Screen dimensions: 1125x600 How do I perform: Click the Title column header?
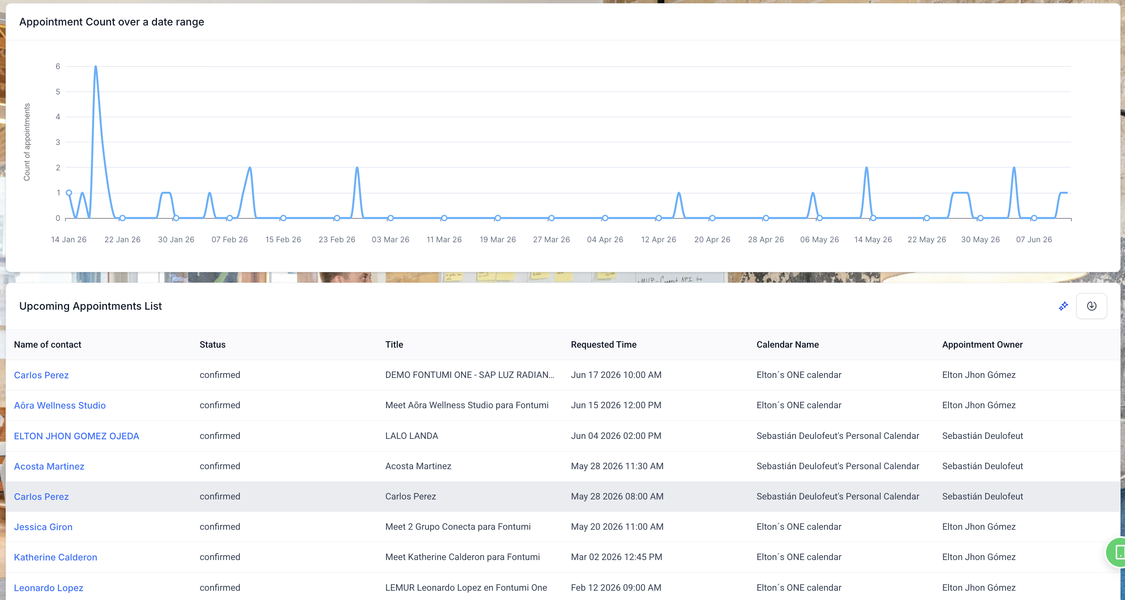[394, 344]
